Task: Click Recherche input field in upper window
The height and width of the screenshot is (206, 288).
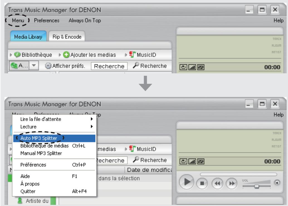Action: tap(109, 66)
